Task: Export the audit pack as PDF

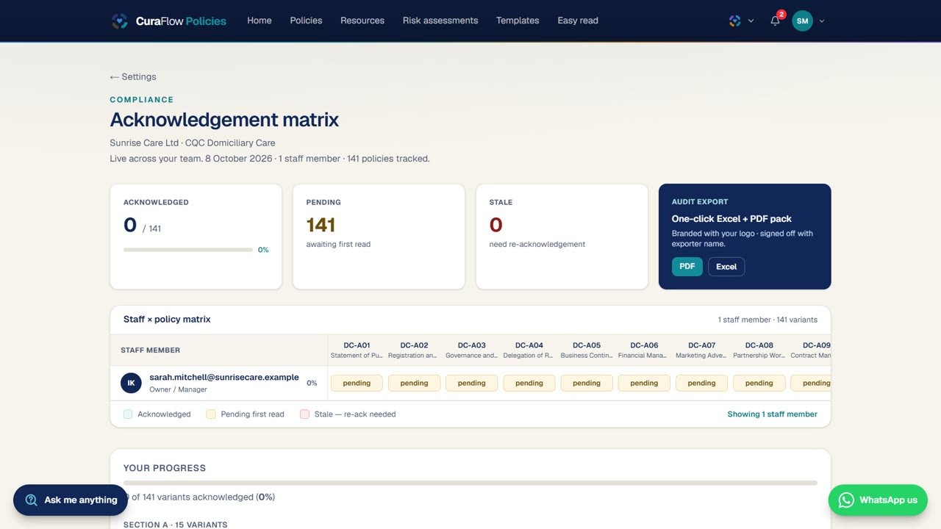Action: pyautogui.click(x=687, y=267)
